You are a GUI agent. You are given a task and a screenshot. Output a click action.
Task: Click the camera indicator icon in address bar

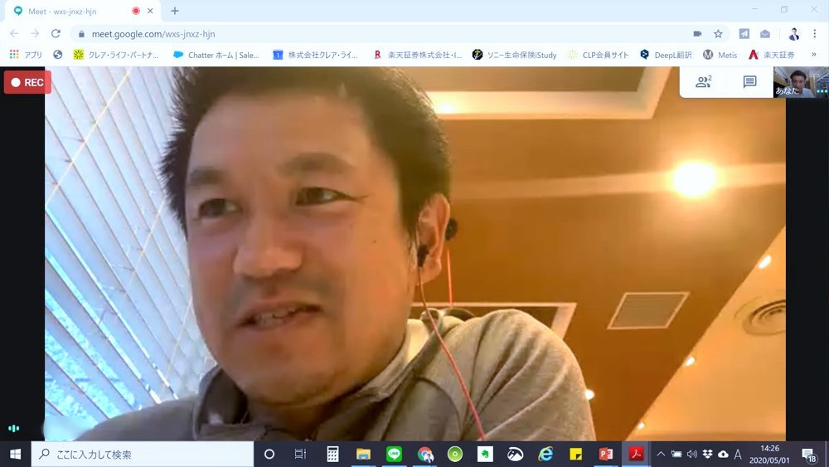697,34
